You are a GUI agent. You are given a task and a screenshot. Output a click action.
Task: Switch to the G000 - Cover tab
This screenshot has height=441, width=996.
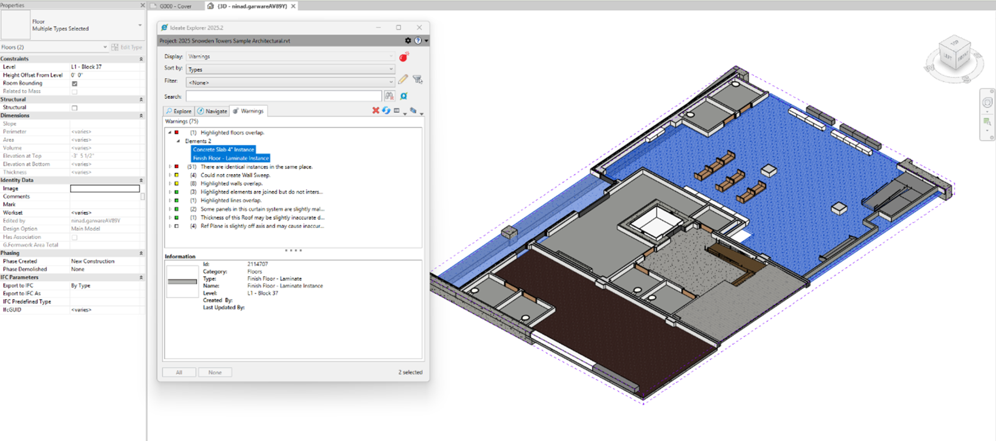(x=175, y=6)
